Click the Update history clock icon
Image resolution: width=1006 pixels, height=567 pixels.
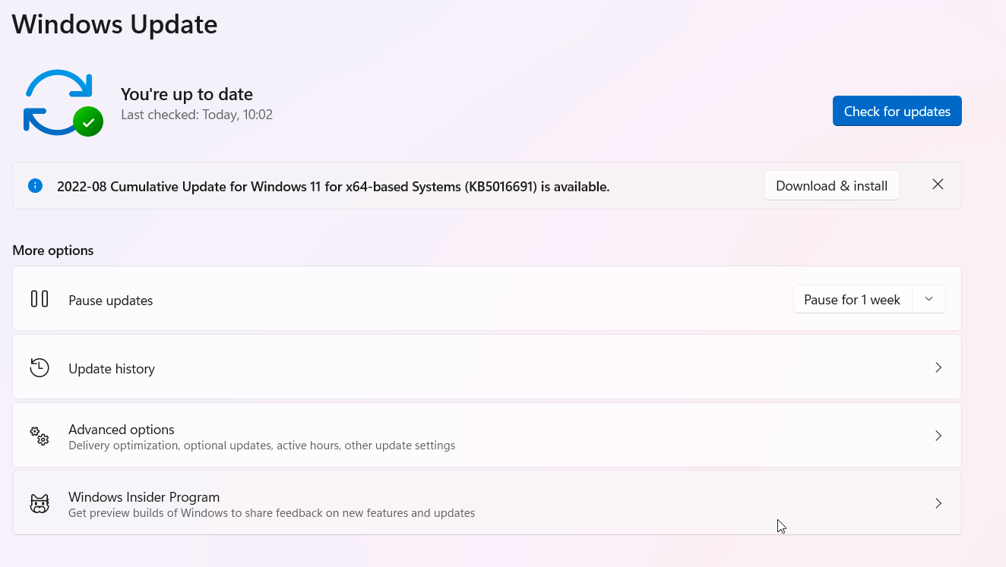pos(40,368)
